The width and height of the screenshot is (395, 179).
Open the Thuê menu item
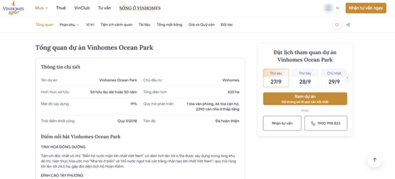point(61,8)
